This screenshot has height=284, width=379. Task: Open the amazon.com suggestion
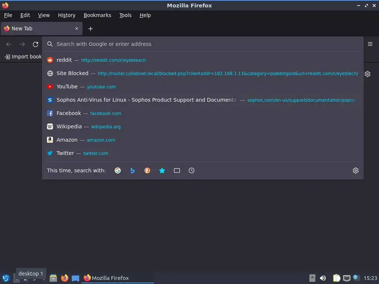point(101,140)
